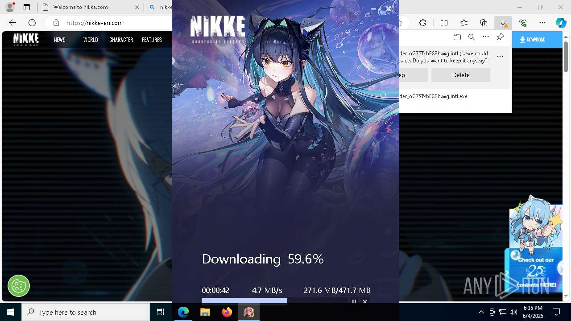Image resolution: width=571 pixels, height=321 pixels.
Task: Go back in Edge browser
Action: pyautogui.click(x=12, y=23)
